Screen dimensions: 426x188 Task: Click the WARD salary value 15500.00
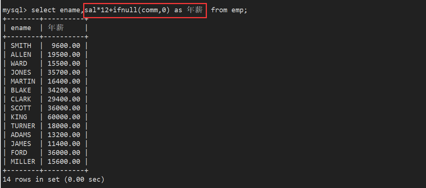64,64
